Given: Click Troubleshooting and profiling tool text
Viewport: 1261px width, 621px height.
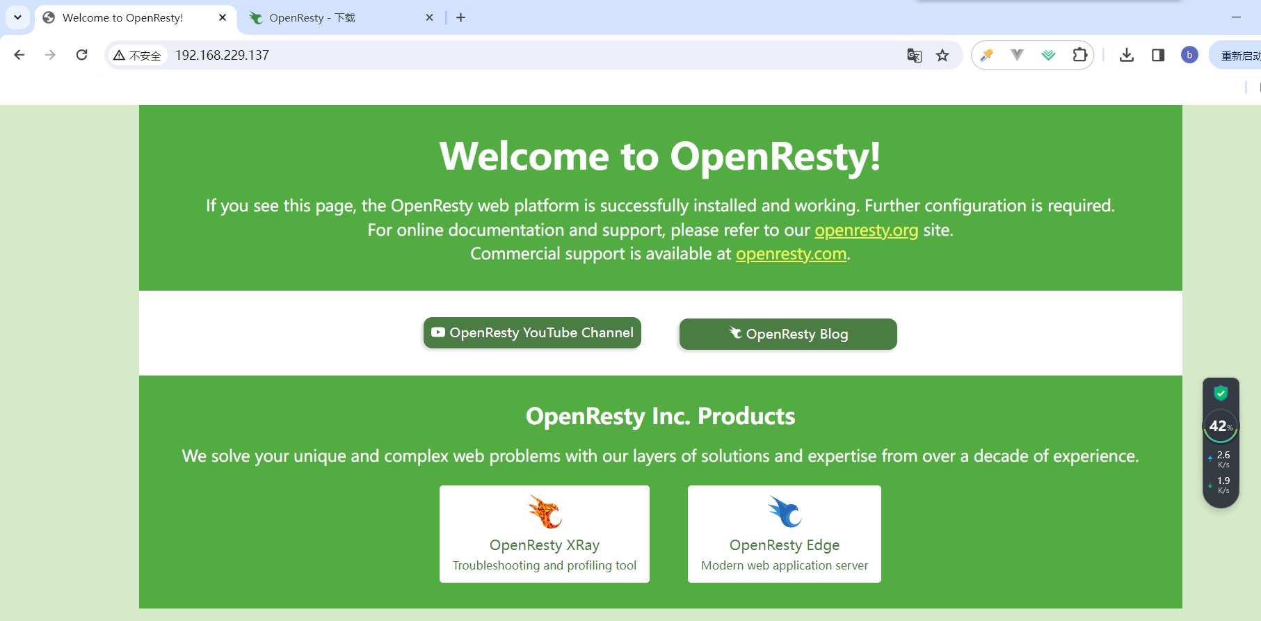Looking at the screenshot, I should coord(545,565).
